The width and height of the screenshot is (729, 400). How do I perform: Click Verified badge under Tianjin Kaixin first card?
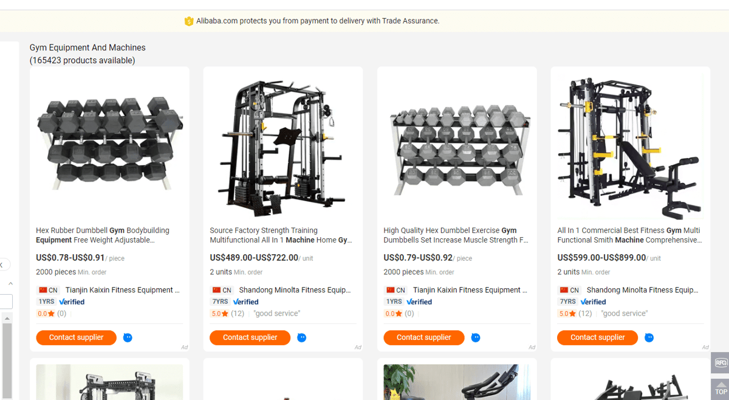72,302
